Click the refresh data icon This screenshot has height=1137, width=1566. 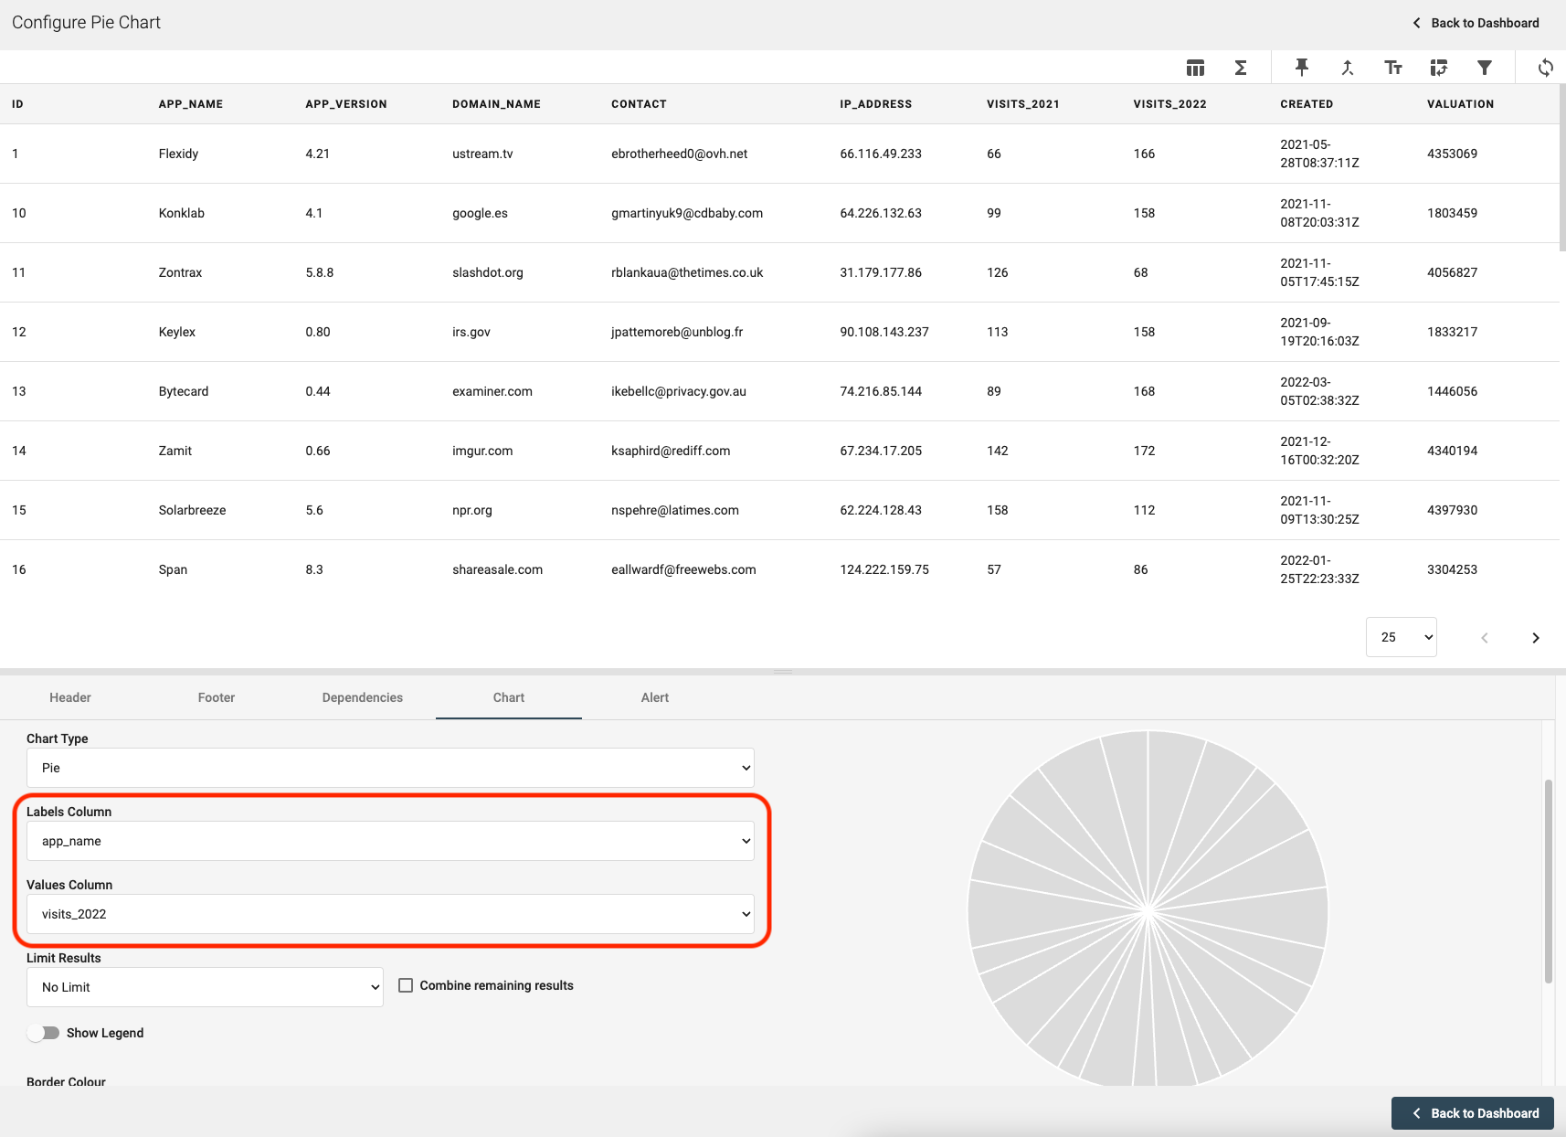[x=1545, y=68]
